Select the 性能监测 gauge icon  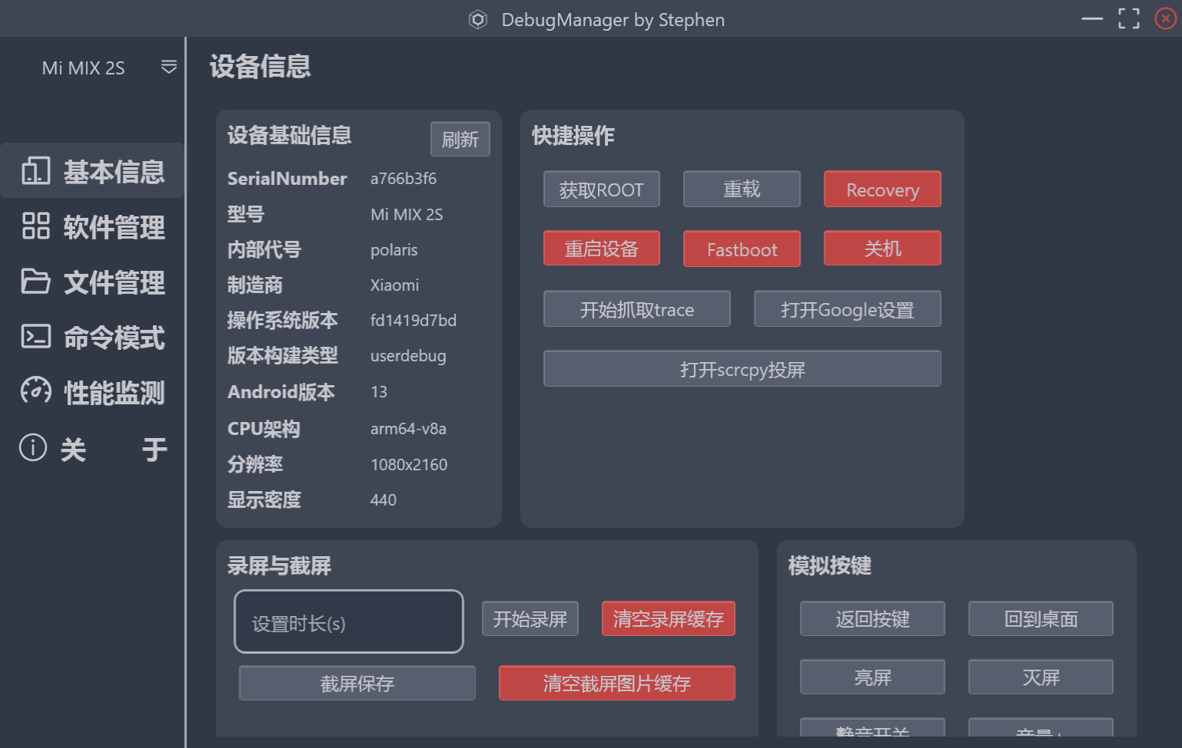click(x=36, y=391)
